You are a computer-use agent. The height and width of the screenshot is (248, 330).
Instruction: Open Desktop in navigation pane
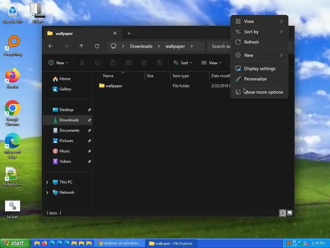coord(68,110)
